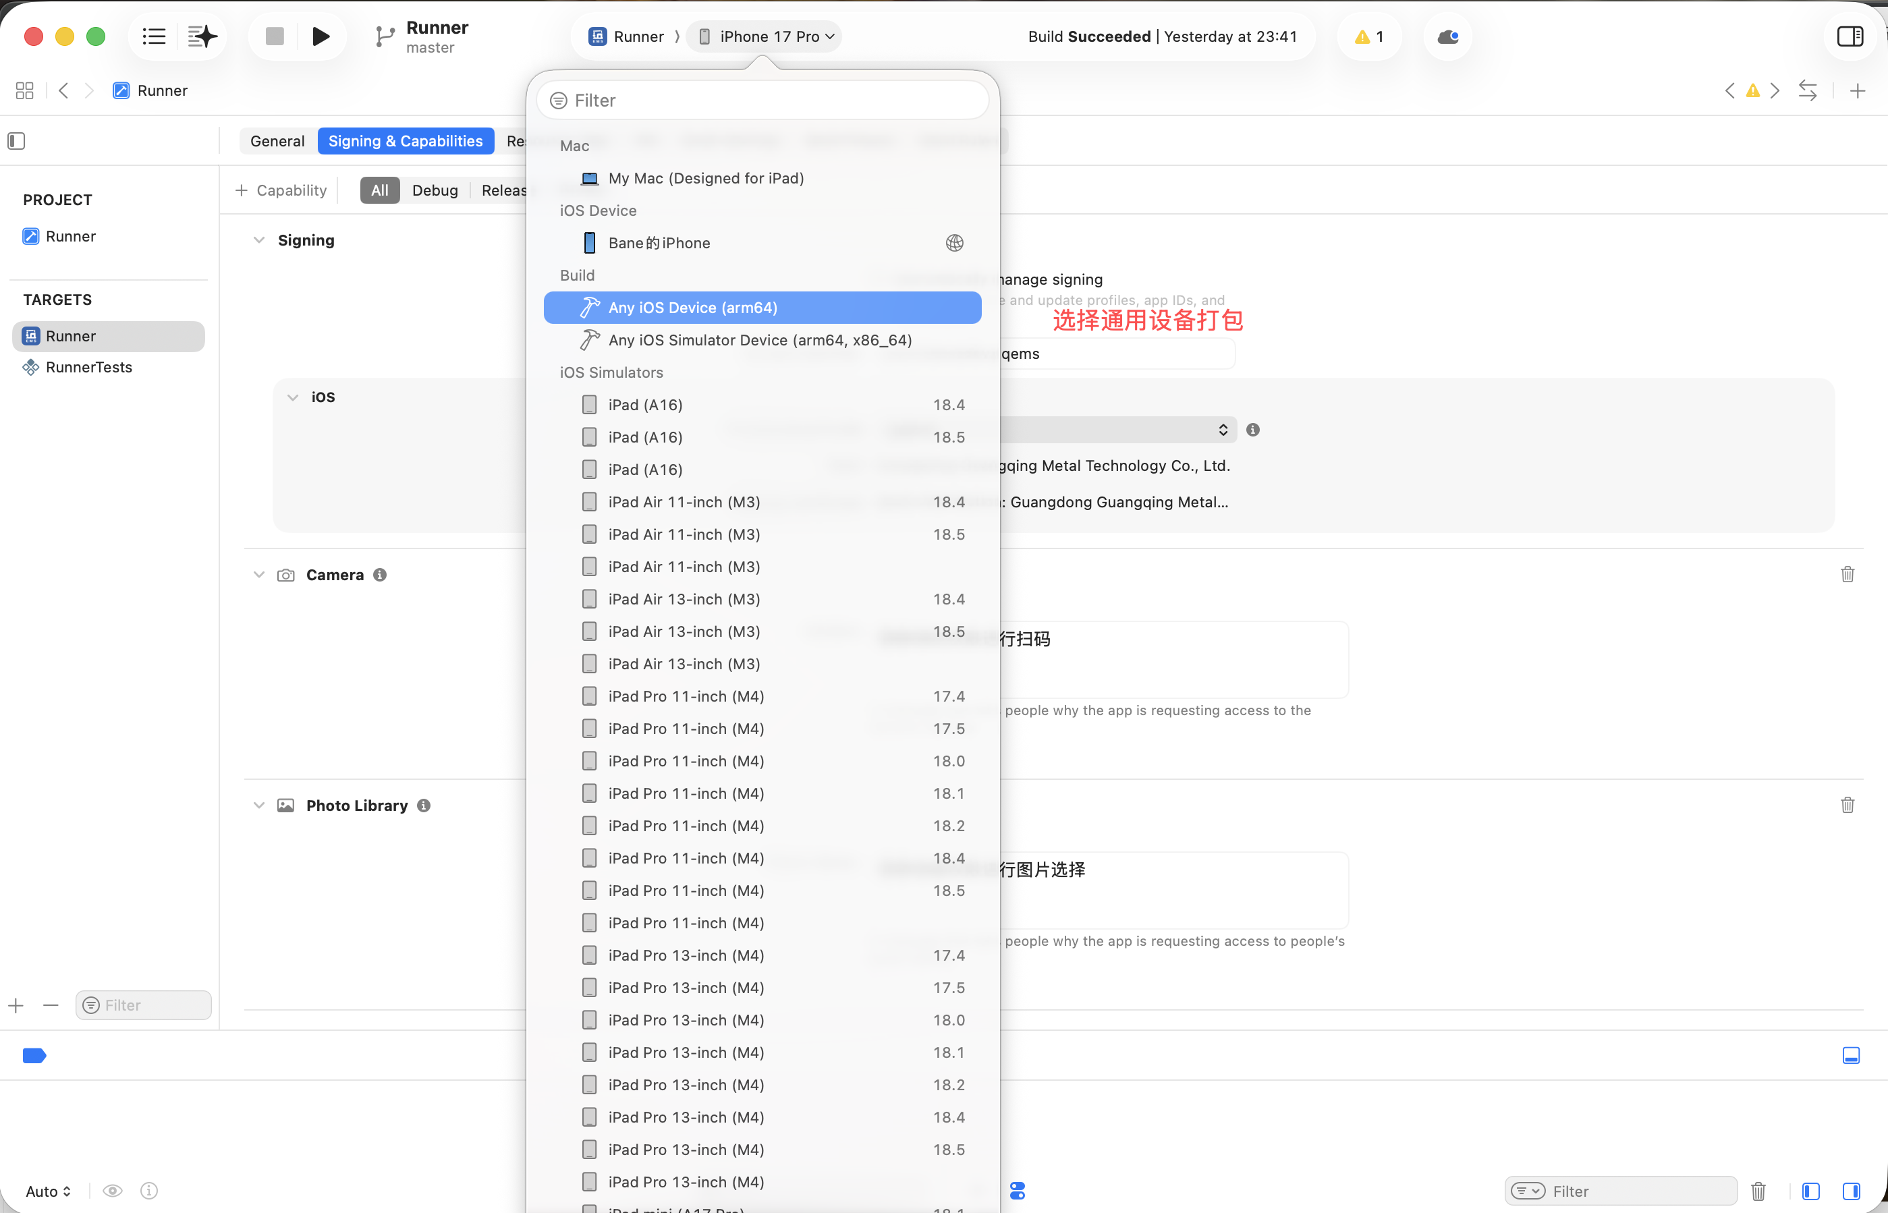
Task: Toggle the bottom debug area panel
Action: (1851, 1055)
